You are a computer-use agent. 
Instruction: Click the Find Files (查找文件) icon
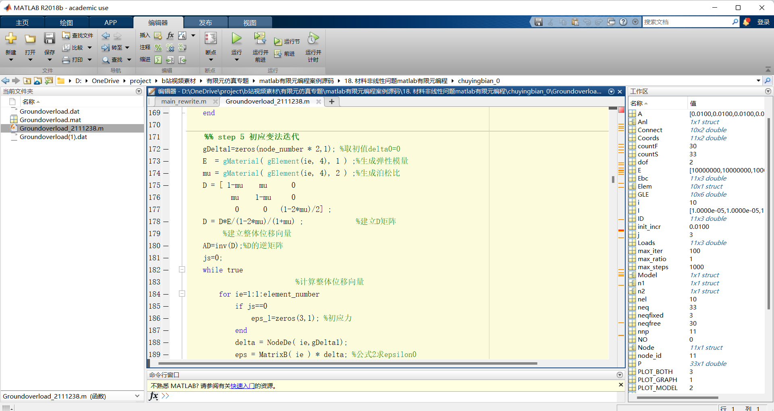click(66, 35)
